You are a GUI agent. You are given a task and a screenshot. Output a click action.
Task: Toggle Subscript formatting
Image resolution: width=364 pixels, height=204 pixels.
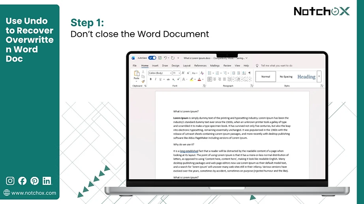tap(173, 79)
